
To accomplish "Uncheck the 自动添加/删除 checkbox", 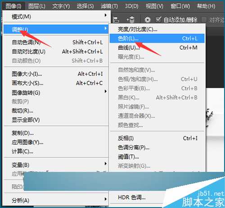I will [158, 19].
